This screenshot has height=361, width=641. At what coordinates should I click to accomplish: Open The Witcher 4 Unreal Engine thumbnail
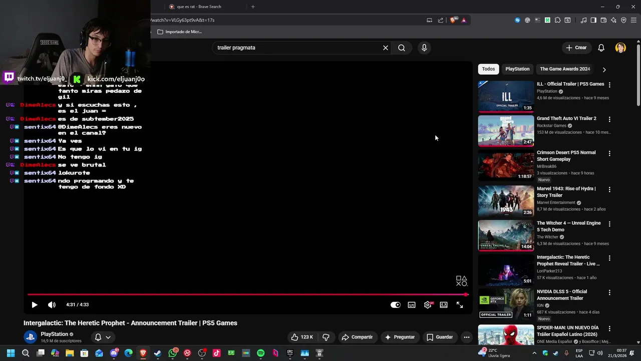click(506, 235)
